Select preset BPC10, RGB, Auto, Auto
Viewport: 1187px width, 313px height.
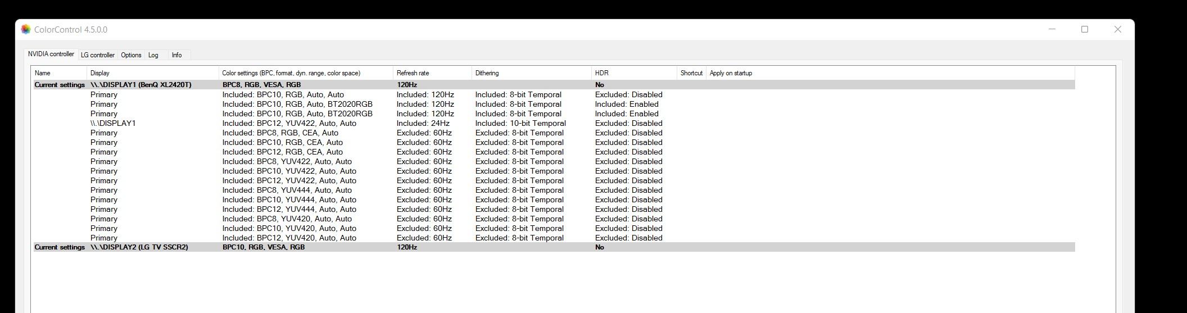pos(554,94)
